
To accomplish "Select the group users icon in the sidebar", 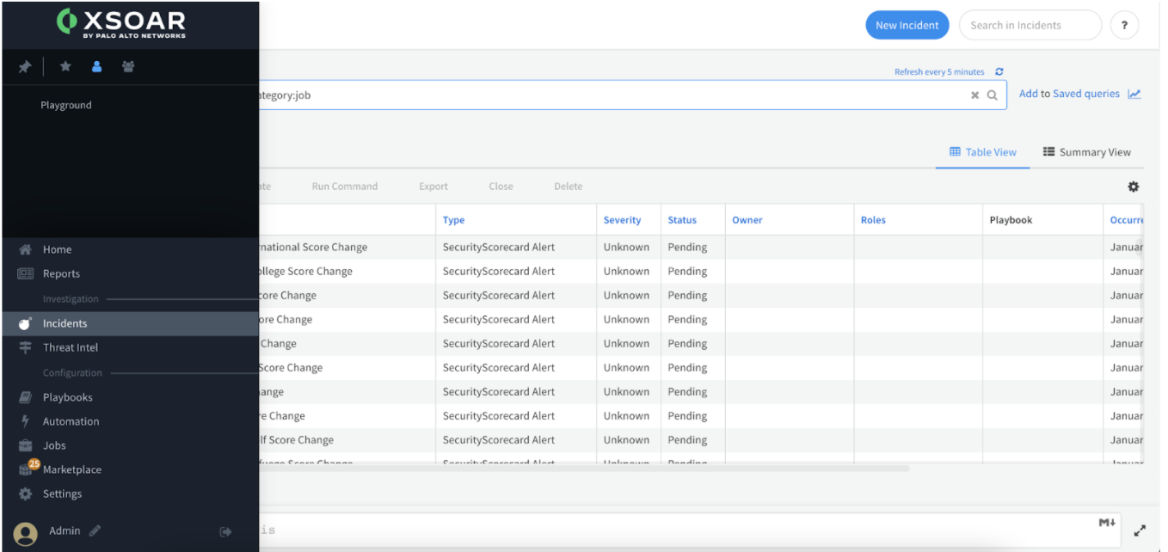I will tap(128, 66).
